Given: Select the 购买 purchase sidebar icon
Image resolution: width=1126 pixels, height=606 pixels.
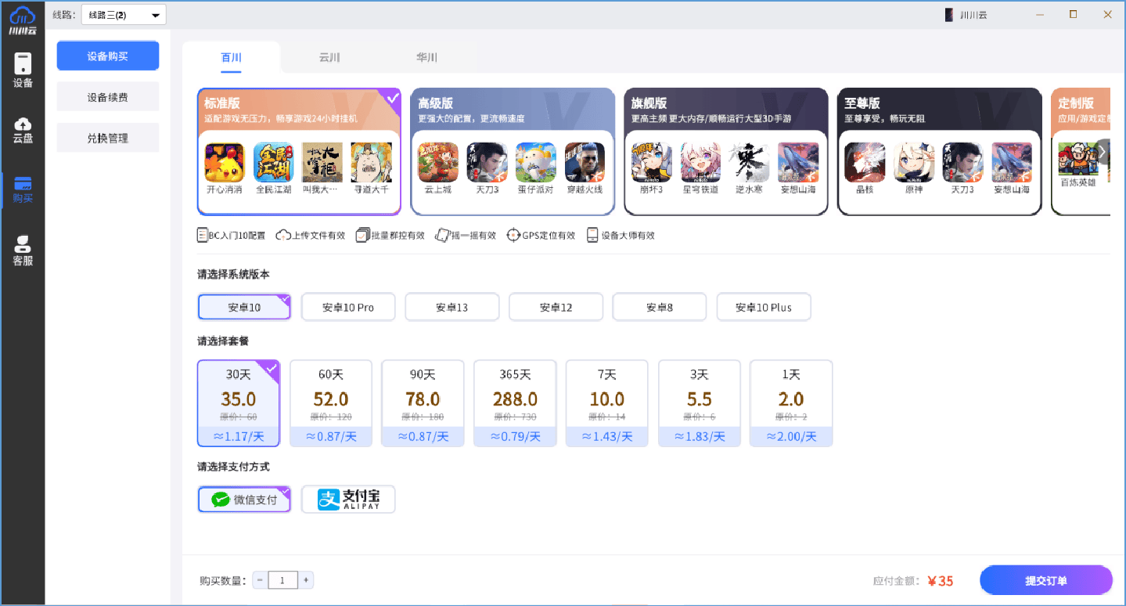Looking at the screenshot, I should pyautogui.click(x=23, y=189).
